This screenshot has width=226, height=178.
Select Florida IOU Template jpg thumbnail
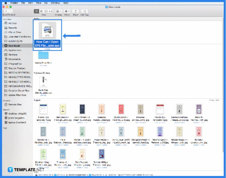(x=160, y=109)
